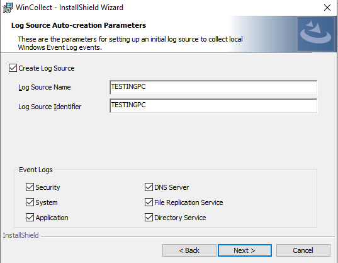
Task: Click the Event Logs group label
Action: click(36, 170)
